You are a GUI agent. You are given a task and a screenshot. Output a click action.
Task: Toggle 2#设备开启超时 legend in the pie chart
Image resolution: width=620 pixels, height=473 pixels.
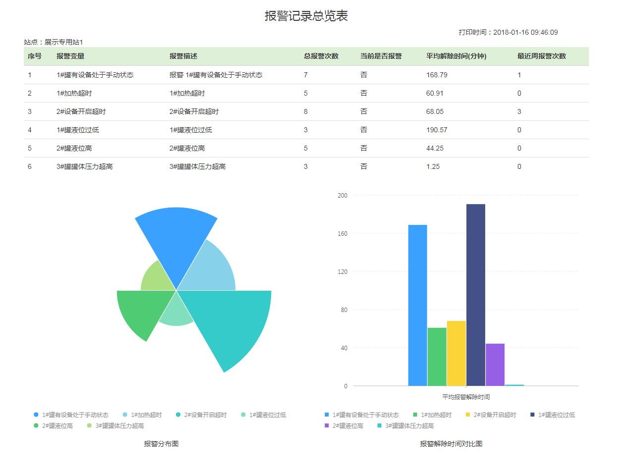pyautogui.click(x=205, y=415)
